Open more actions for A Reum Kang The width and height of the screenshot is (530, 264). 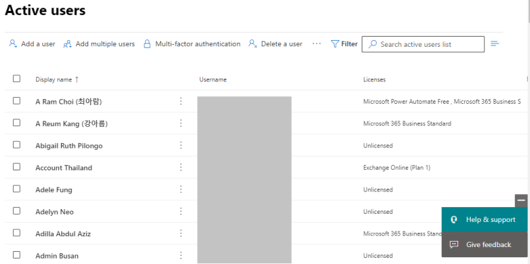tap(181, 123)
